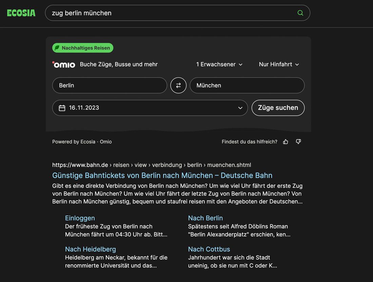Image resolution: width=373 pixels, height=282 pixels.
Task: Follow the Einloggen sitelink
Action: [x=80, y=218]
